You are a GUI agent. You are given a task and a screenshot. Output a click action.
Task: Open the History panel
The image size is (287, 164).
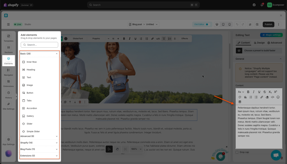pyautogui.click(x=8, y=94)
